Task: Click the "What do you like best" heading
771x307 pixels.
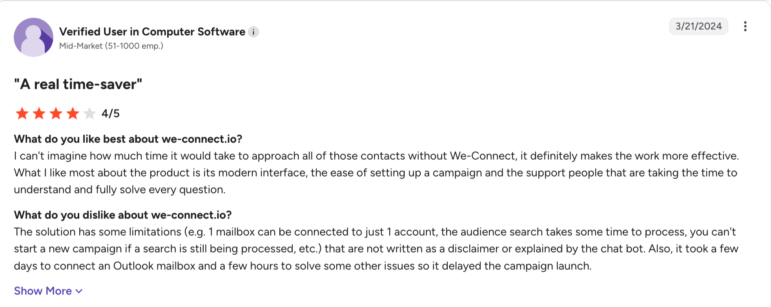Action: click(128, 139)
